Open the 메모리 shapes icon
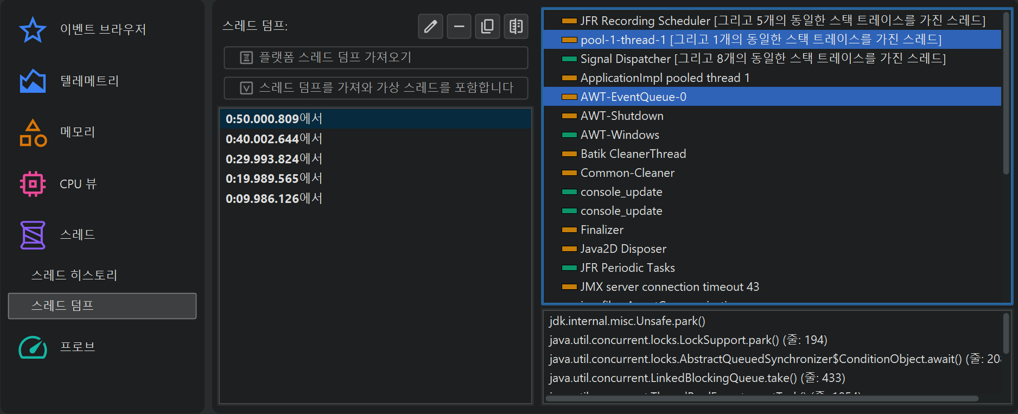 click(33, 133)
